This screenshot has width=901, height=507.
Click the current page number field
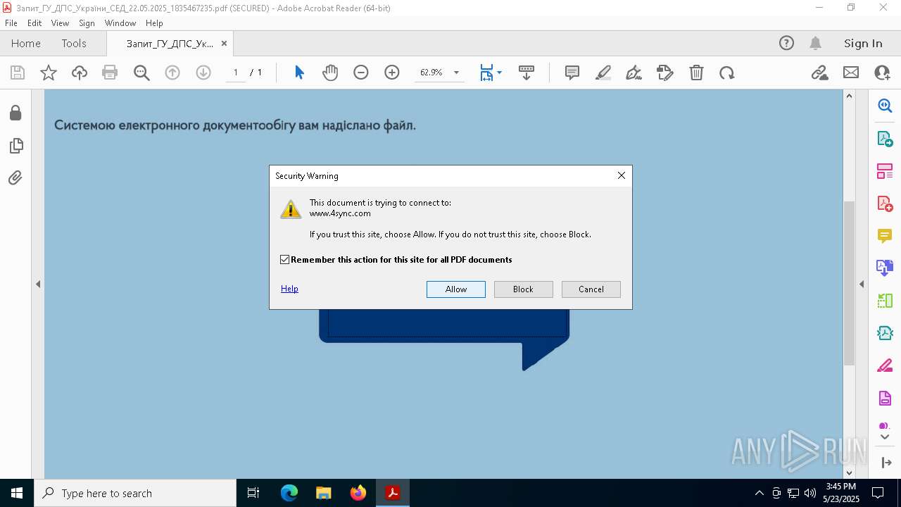[236, 73]
